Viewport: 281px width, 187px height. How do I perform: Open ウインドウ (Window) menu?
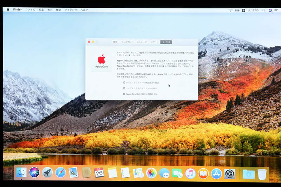[x=71, y=10]
